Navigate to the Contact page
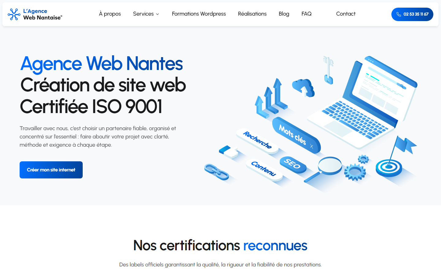 [346, 14]
